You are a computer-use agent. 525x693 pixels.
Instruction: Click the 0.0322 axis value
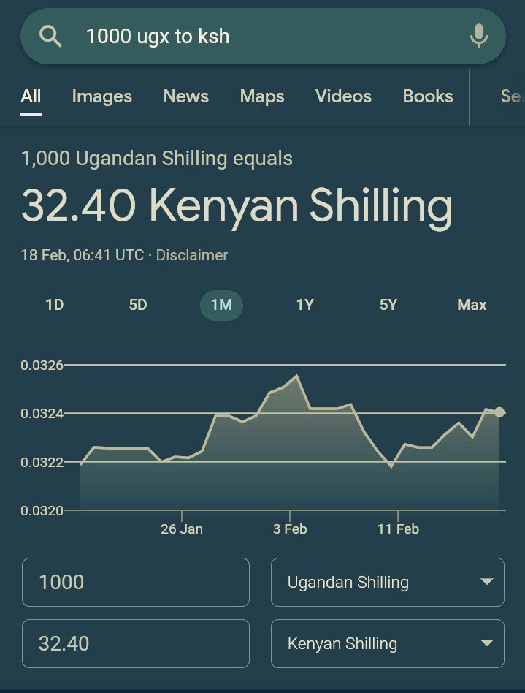click(x=42, y=462)
